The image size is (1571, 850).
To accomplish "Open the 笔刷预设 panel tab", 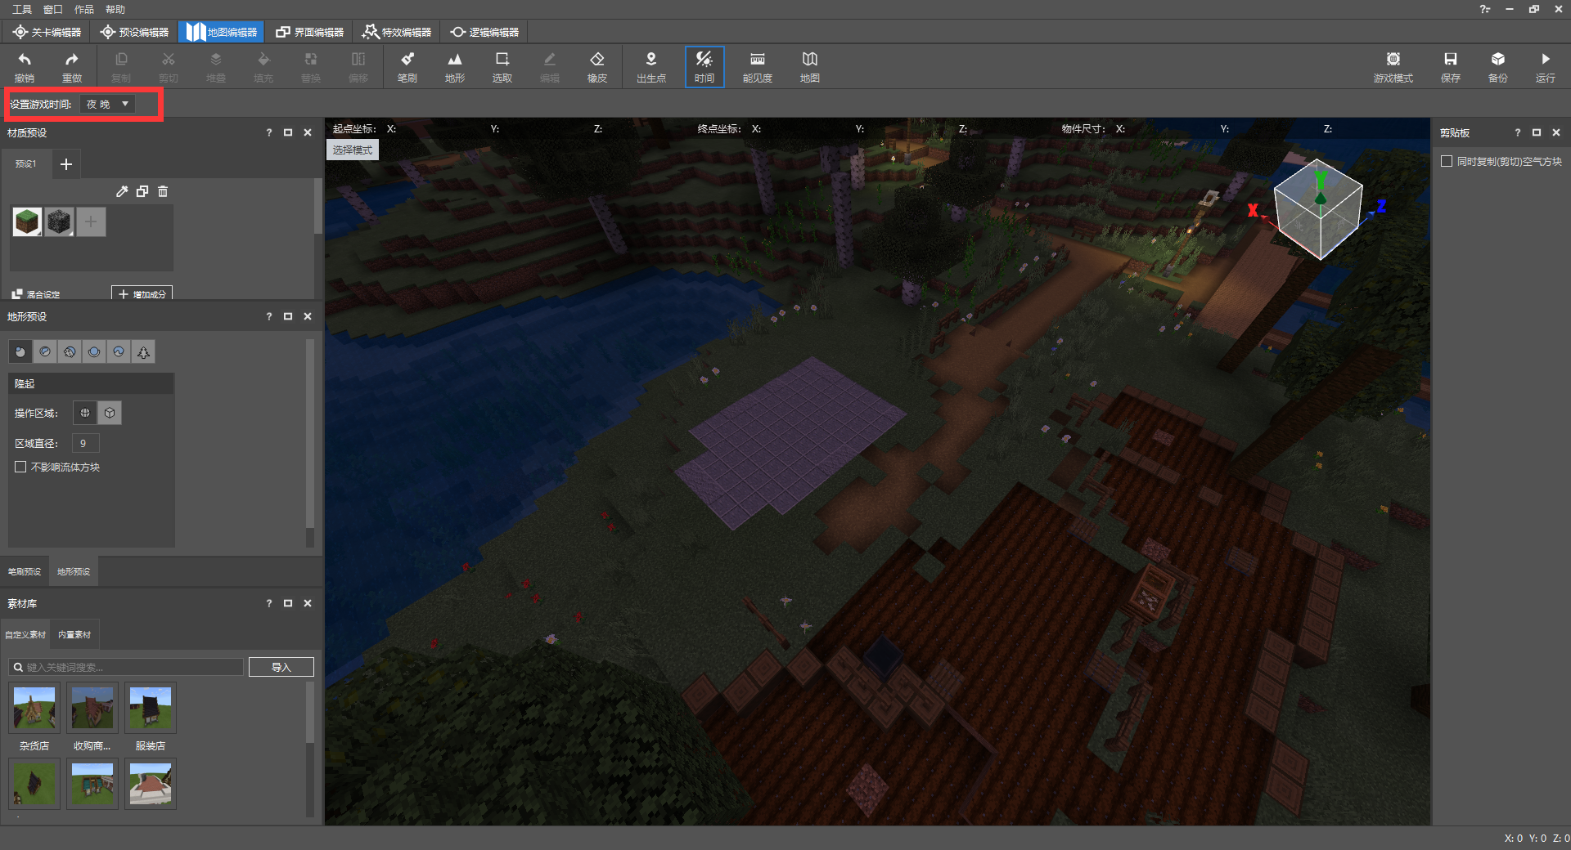I will click(x=25, y=571).
